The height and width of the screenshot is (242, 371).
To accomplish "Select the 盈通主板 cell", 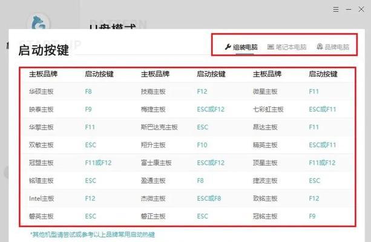I will pyautogui.click(x=153, y=181).
